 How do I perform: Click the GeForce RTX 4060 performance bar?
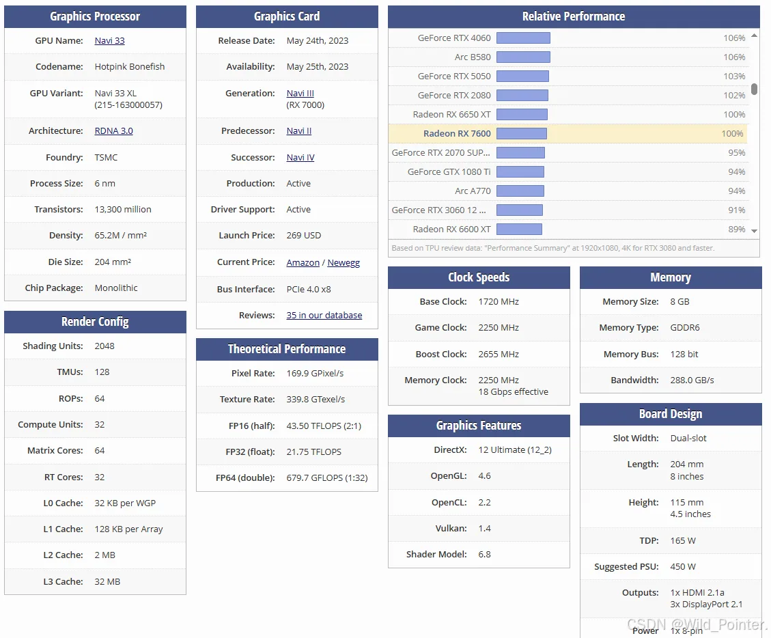tap(523, 38)
